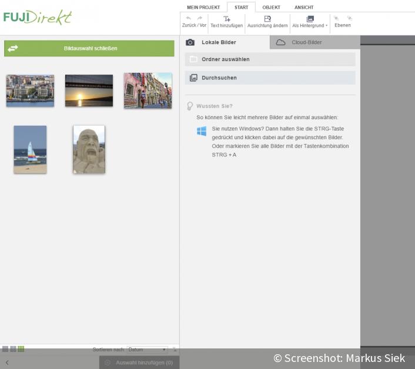Click the camera icon beside Lokale Bilder

[x=190, y=42]
